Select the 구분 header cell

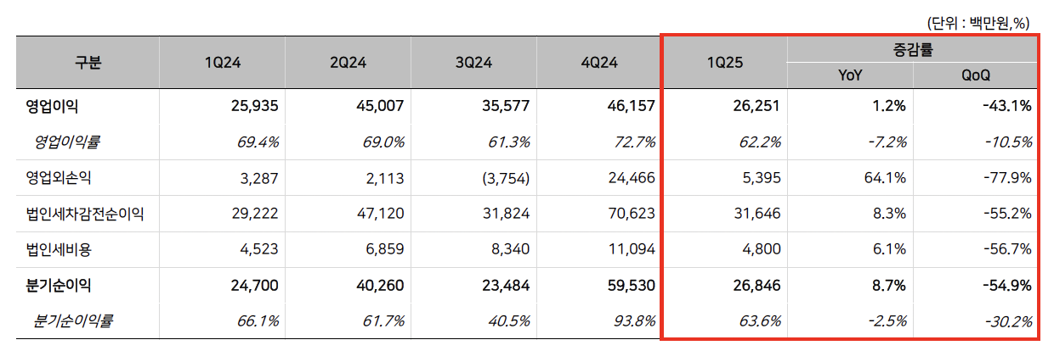88,63
